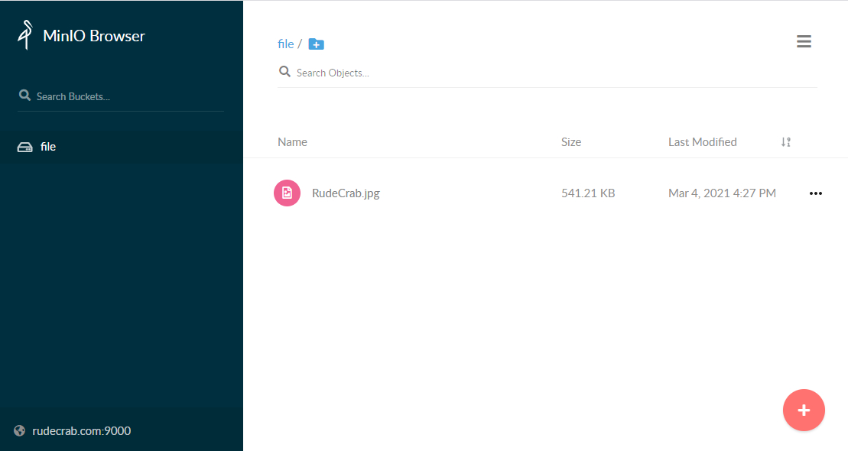Select the pink image icon for RudeCrab.jpg
848x451 pixels.
[x=288, y=193]
